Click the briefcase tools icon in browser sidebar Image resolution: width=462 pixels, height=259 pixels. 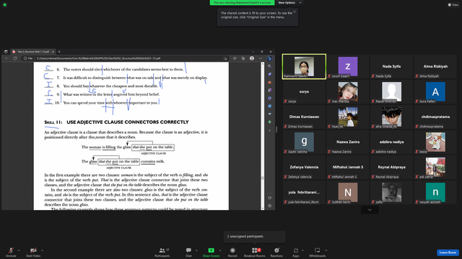[269, 82]
